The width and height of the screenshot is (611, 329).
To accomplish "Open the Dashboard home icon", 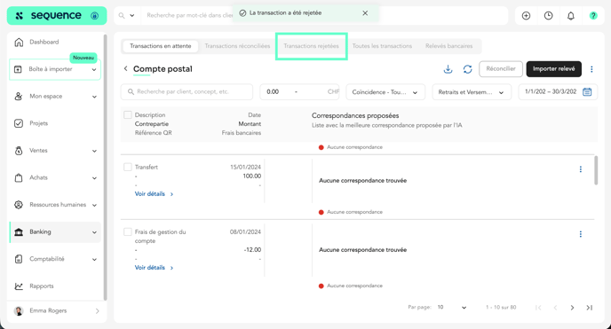I will (19, 42).
